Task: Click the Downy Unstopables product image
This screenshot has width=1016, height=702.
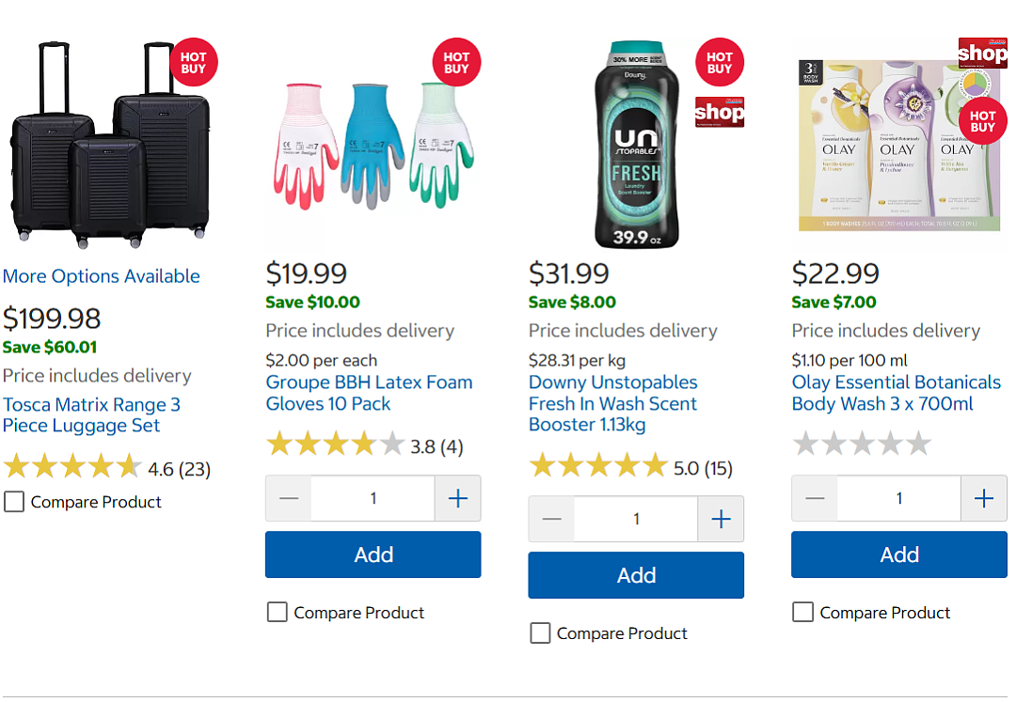Action: pyautogui.click(x=636, y=144)
